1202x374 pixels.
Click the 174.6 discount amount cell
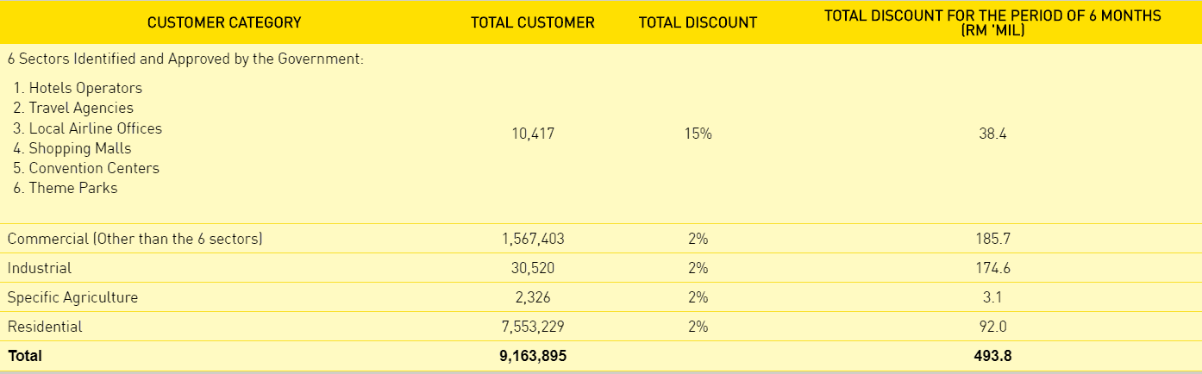click(992, 268)
